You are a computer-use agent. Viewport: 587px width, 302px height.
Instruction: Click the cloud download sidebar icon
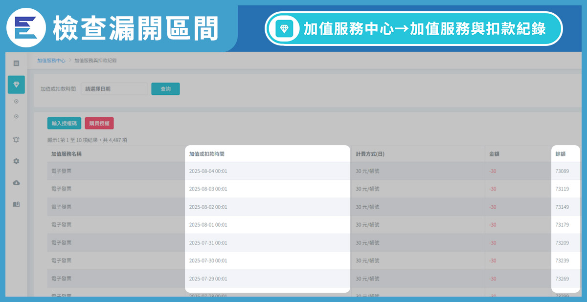click(x=16, y=182)
